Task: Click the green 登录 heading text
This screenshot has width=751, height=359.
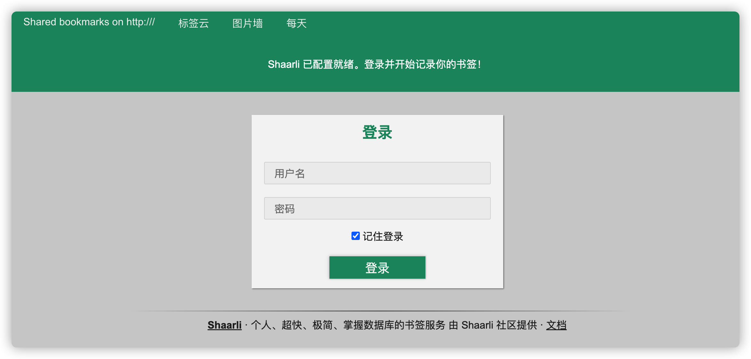Action: tap(377, 132)
